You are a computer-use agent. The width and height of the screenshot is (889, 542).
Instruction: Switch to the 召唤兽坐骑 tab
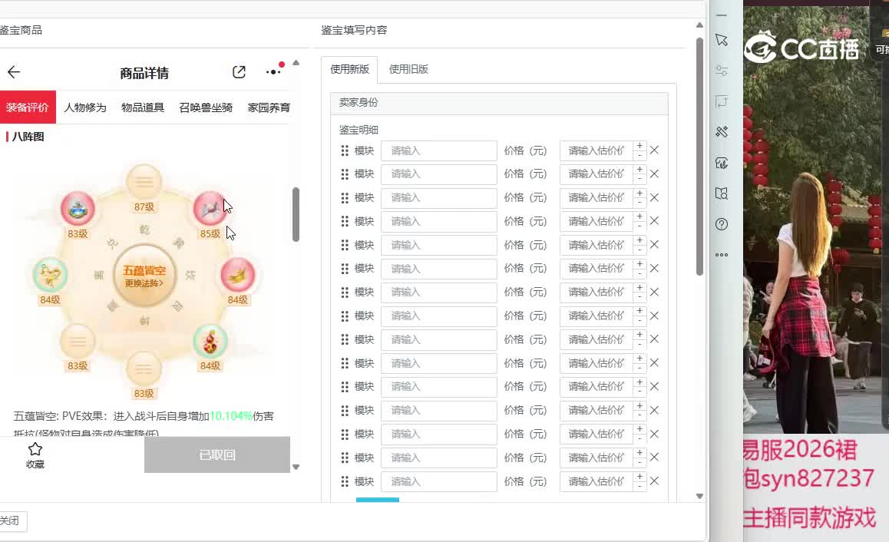pyautogui.click(x=206, y=107)
